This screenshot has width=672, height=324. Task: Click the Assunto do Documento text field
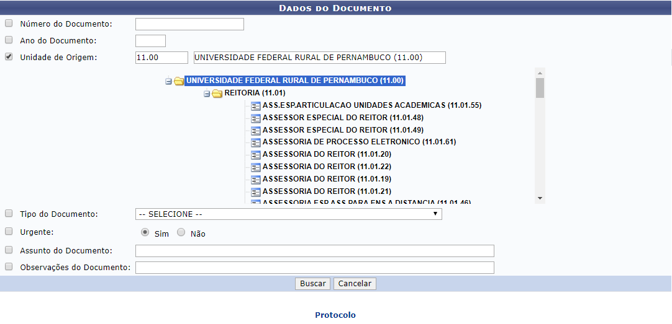point(314,251)
